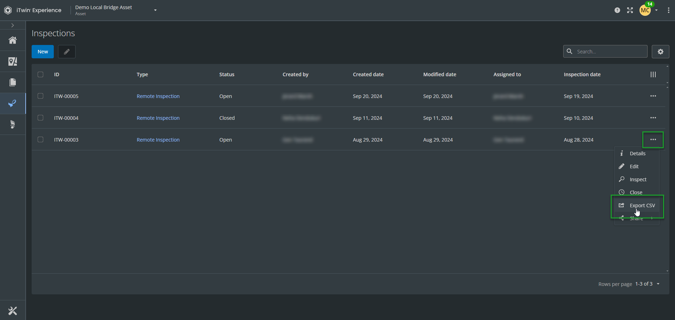
Task: Open the tools icon at the sidebar bottom
Action: (13, 311)
